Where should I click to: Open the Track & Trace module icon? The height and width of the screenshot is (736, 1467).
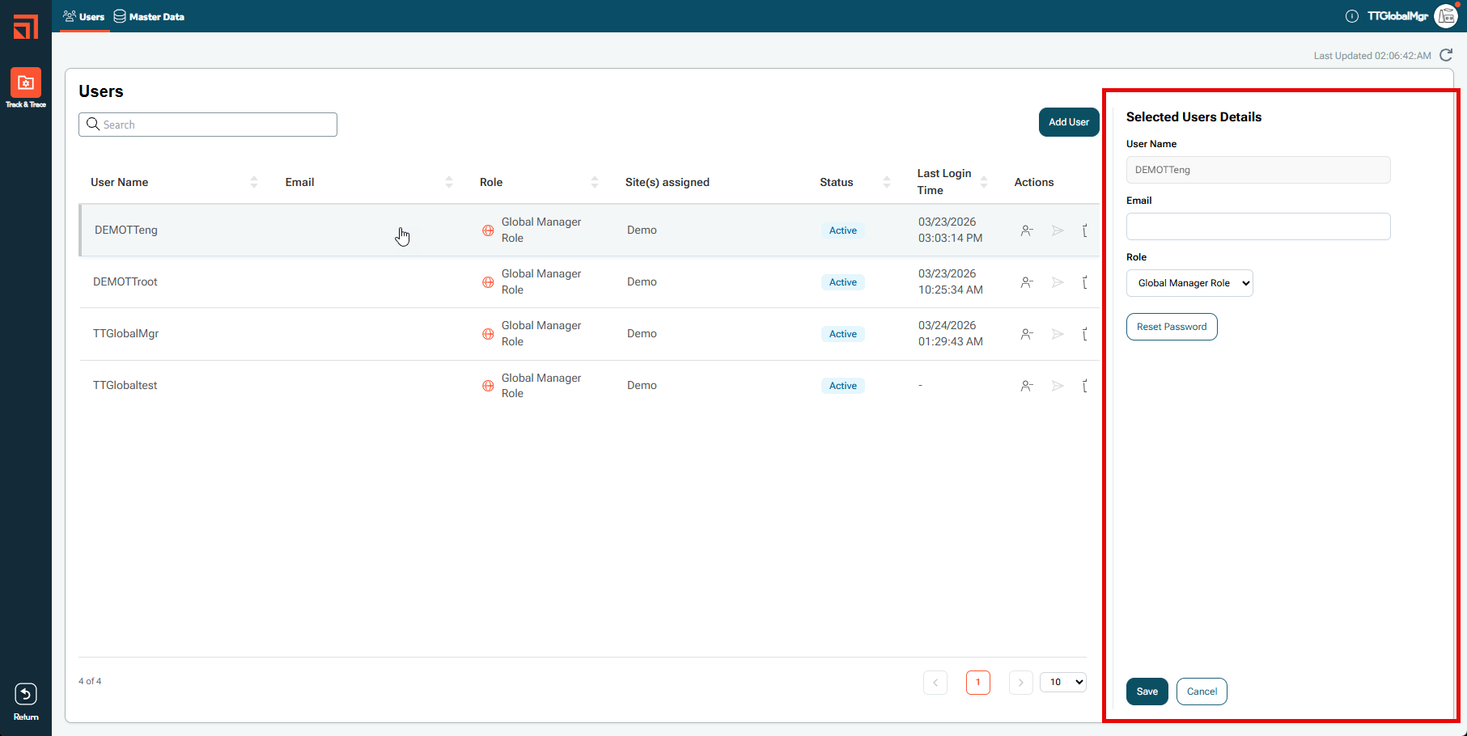point(26,82)
